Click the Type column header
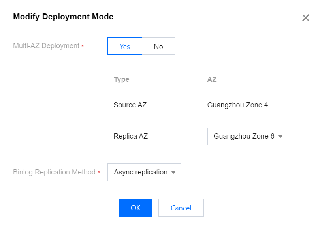Image resolution: width=318 pixels, height=227 pixels. coord(122,79)
